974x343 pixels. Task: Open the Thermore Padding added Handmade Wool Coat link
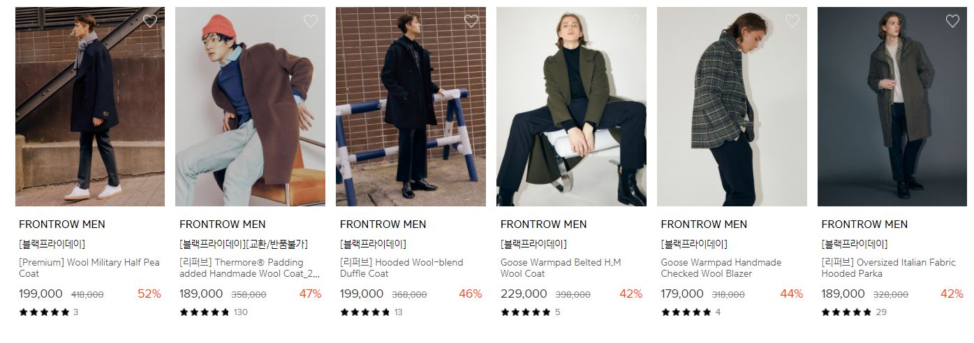(249, 268)
